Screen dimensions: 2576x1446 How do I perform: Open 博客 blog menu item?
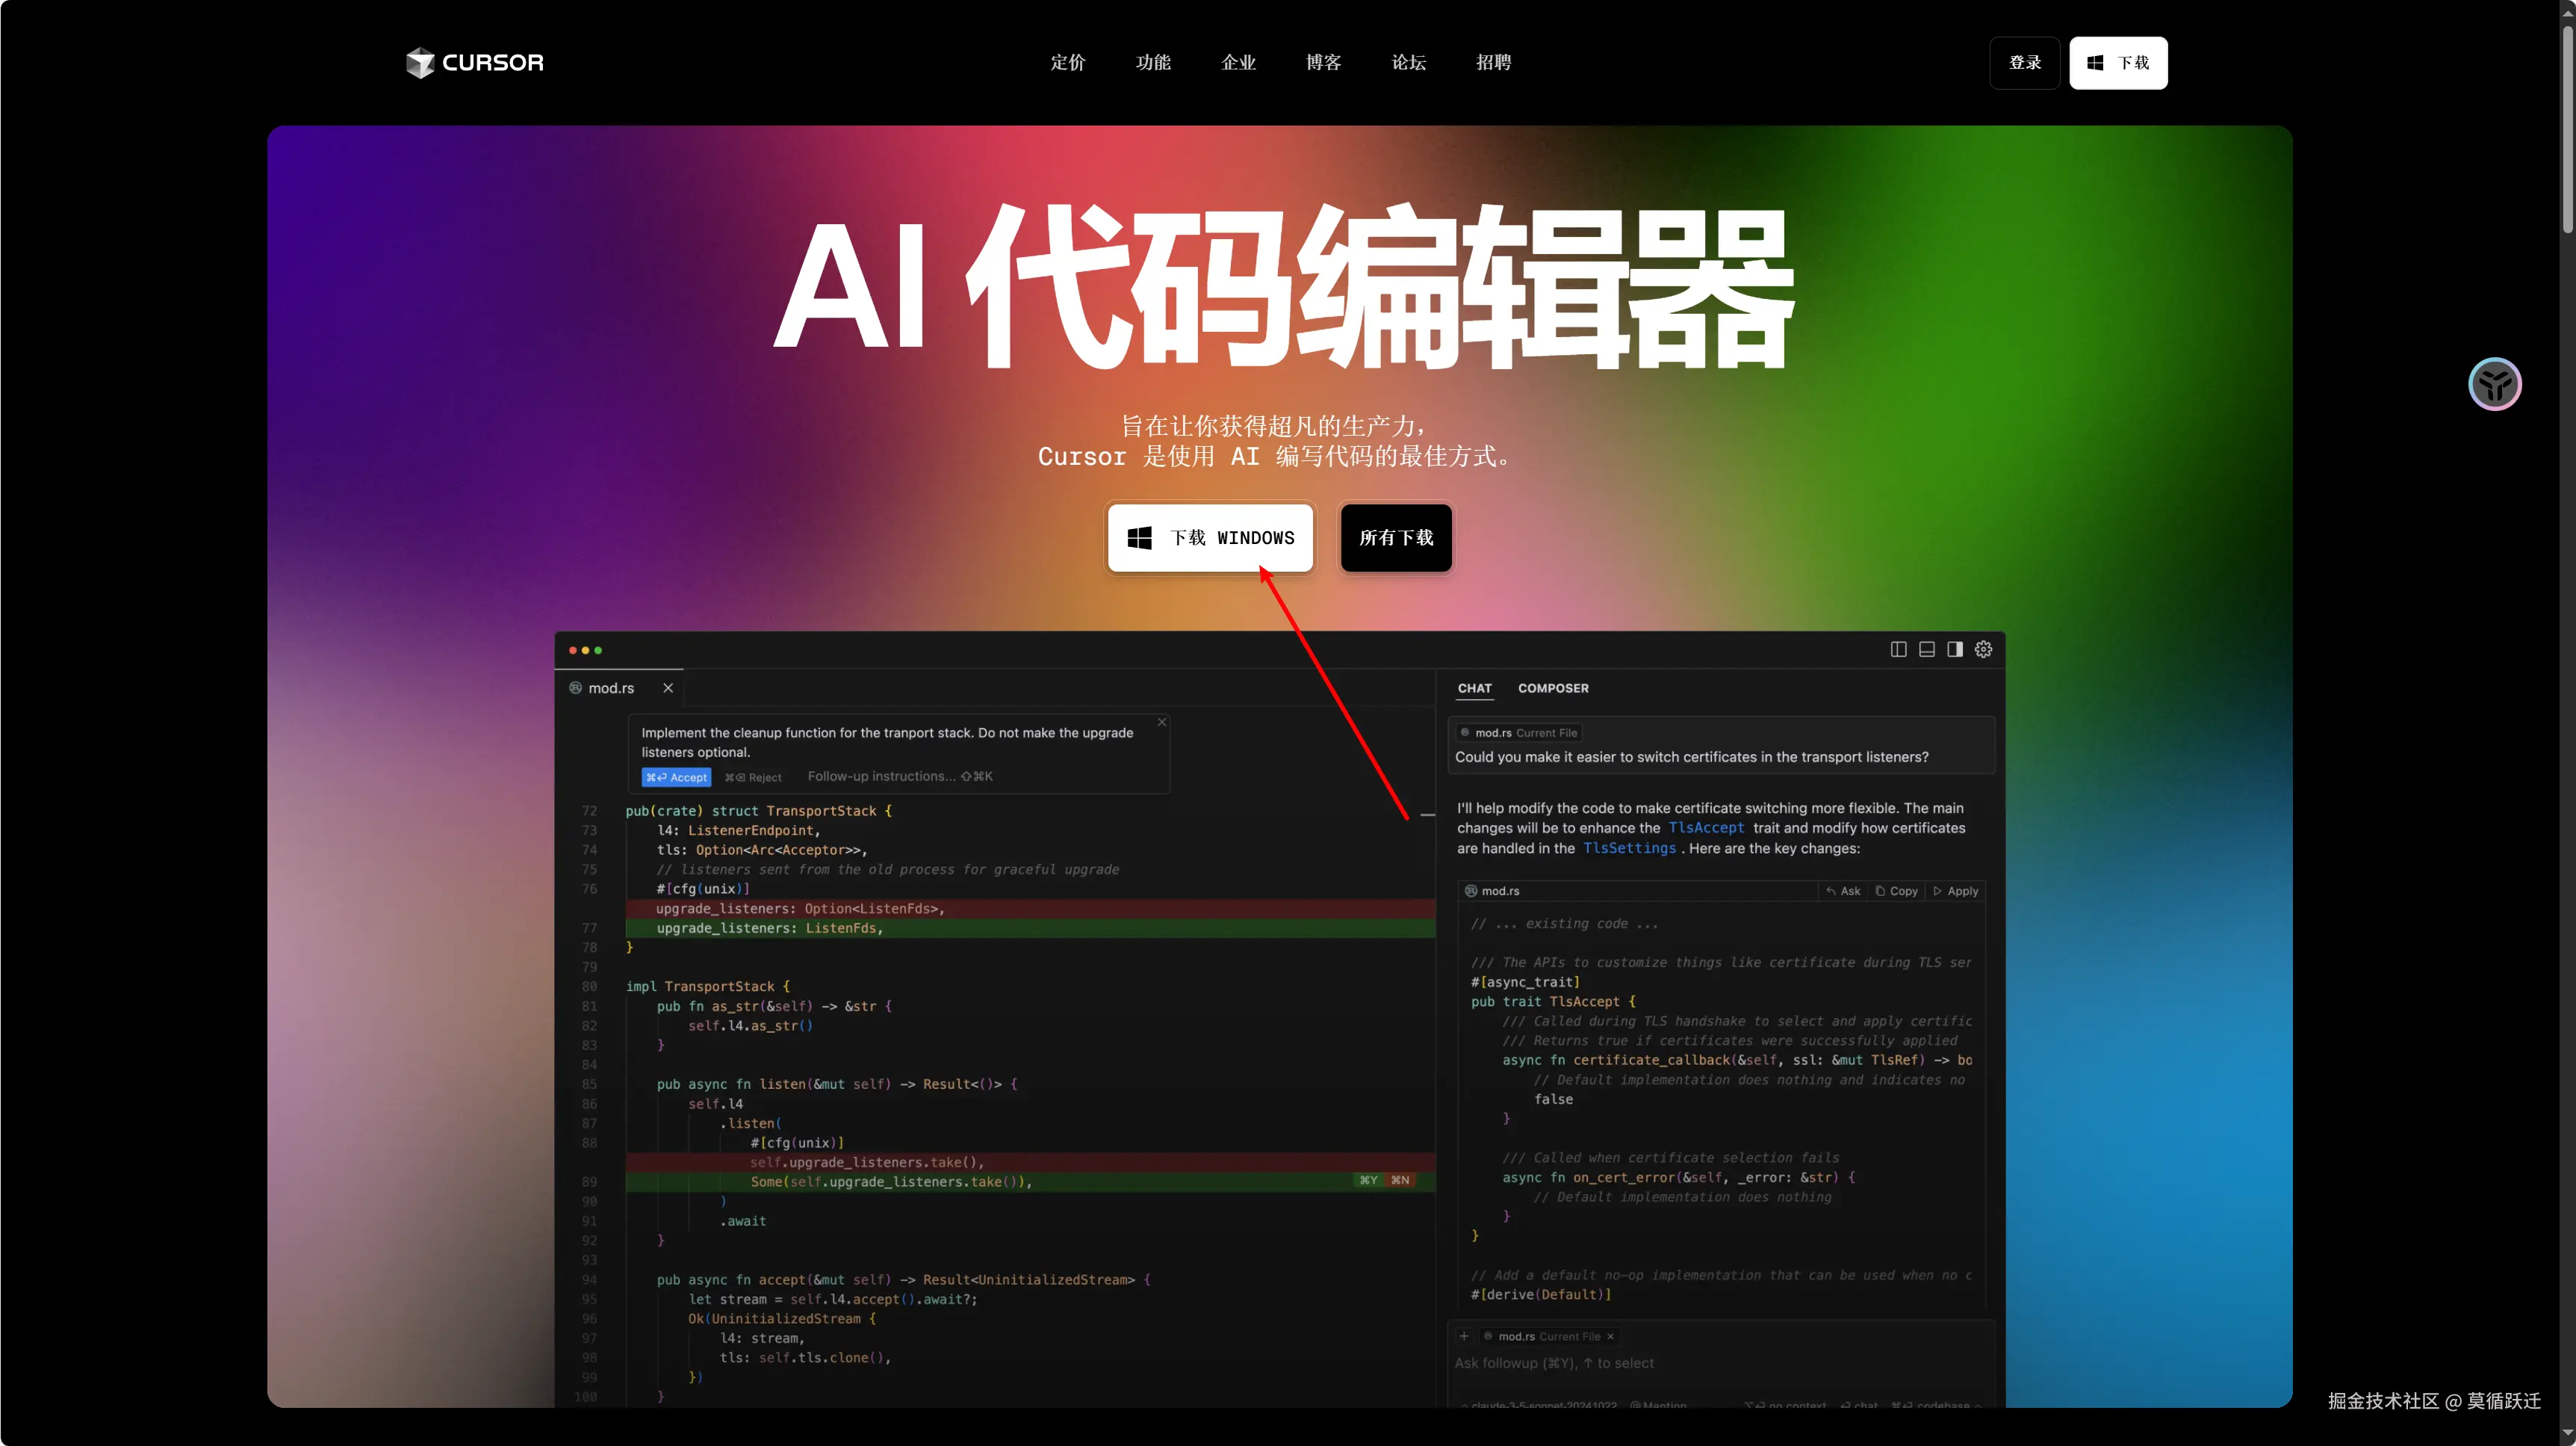[1323, 62]
